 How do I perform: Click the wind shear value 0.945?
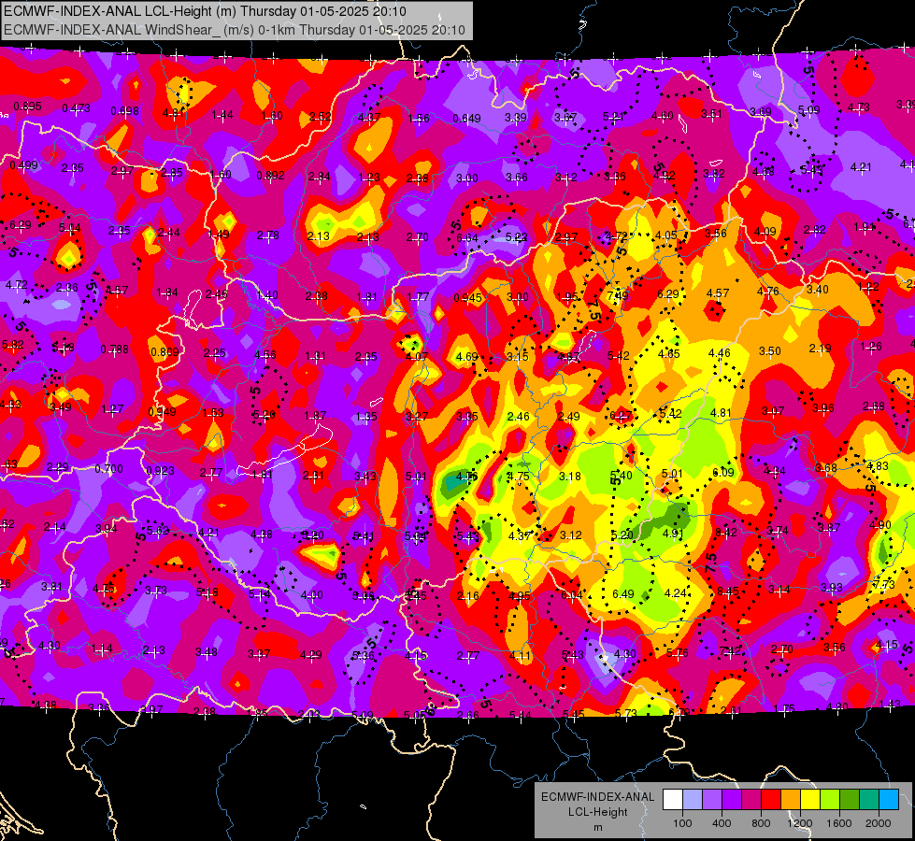(468, 298)
